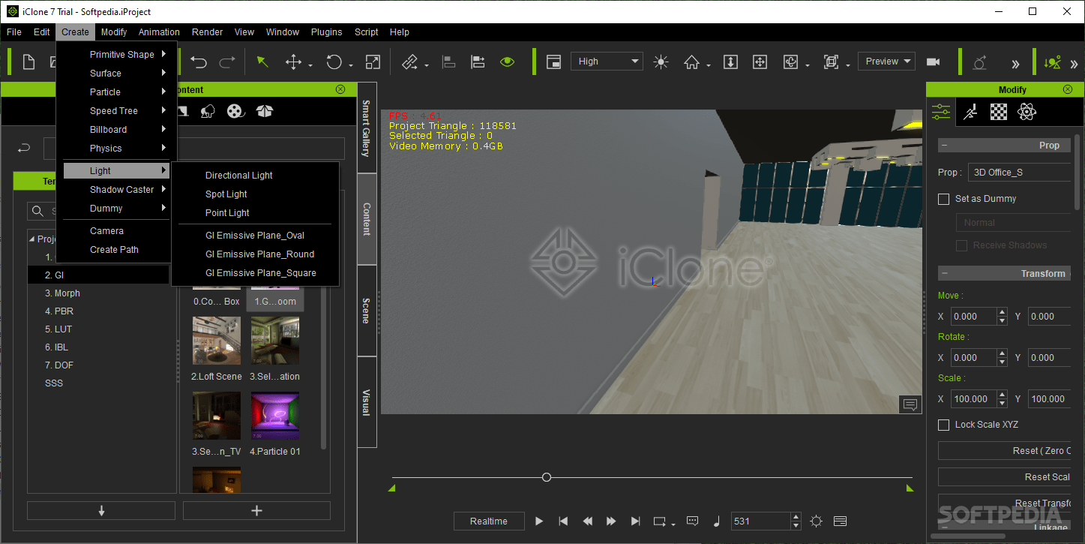Image resolution: width=1085 pixels, height=544 pixels.
Task: Open timeline settings gear icon
Action: coord(817,521)
